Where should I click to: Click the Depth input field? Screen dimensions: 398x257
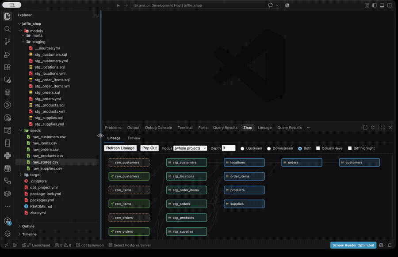point(229,148)
